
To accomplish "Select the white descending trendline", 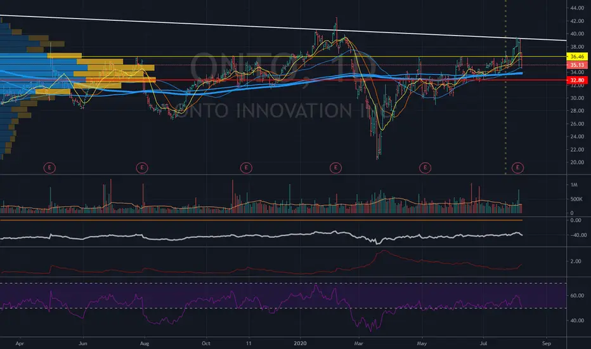I will coord(283,28).
